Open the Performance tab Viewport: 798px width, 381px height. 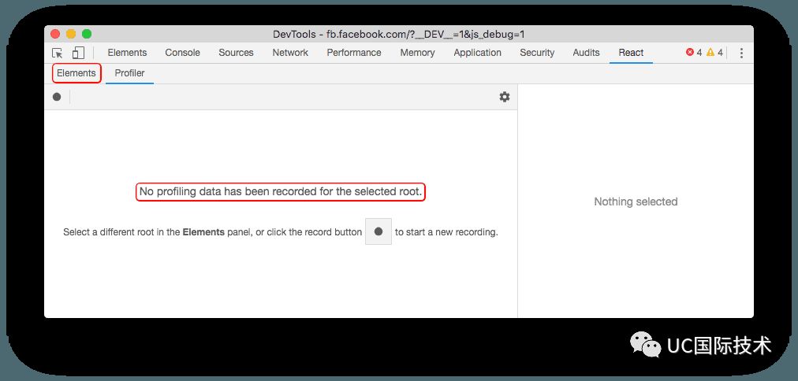[354, 52]
